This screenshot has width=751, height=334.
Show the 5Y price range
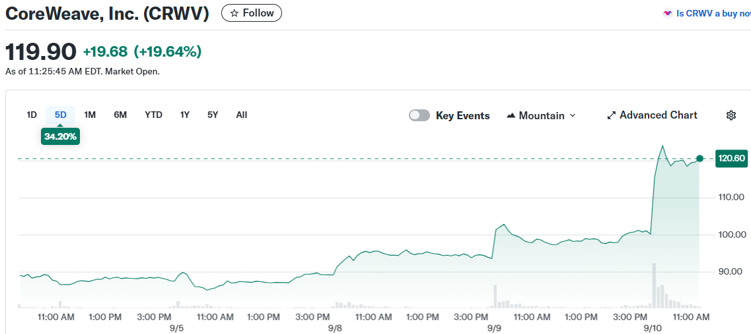213,115
